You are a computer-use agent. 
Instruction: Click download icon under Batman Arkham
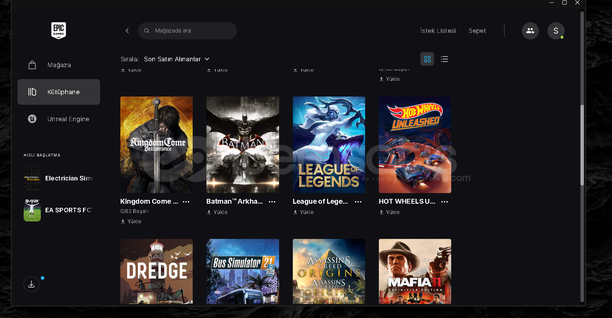(209, 212)
